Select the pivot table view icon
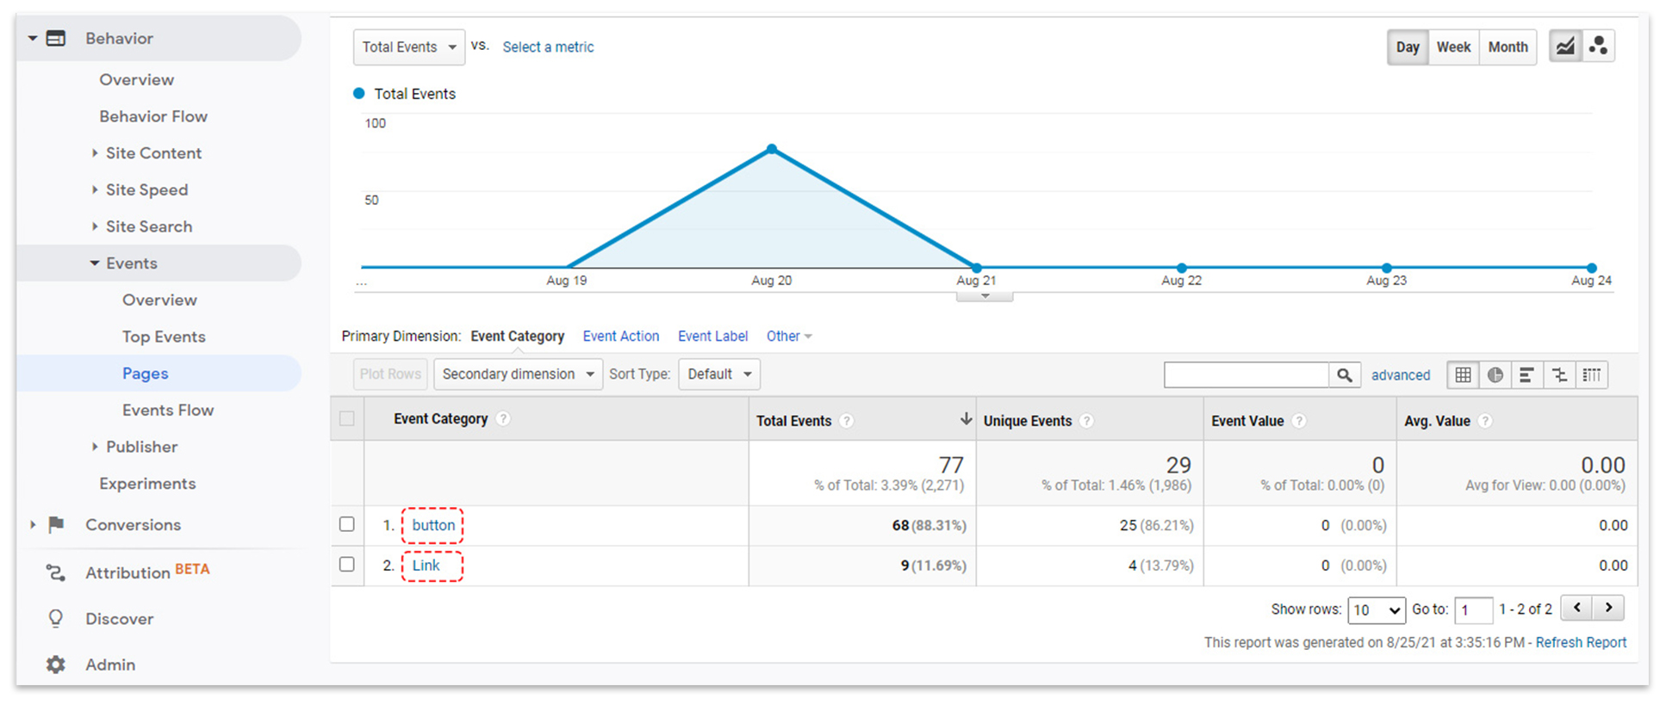The height and width of the screenshot is (705, 1666). coord(1591,374)
